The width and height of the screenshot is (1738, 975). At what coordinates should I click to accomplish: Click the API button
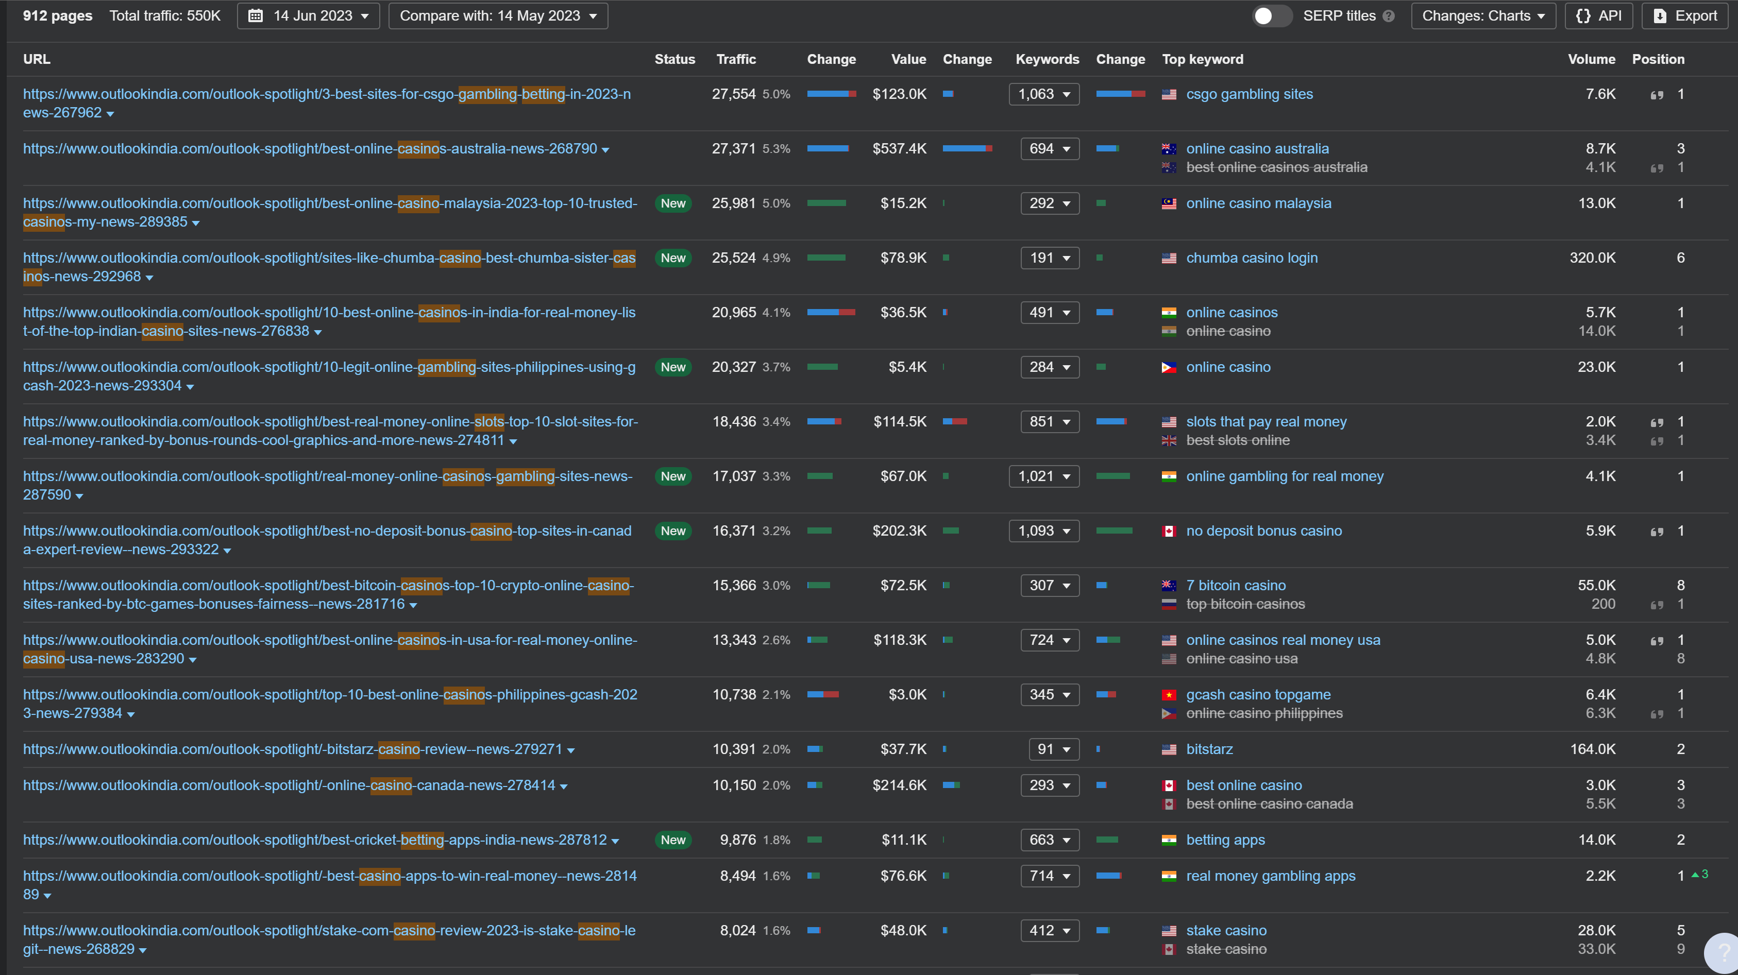[1598, 15]
